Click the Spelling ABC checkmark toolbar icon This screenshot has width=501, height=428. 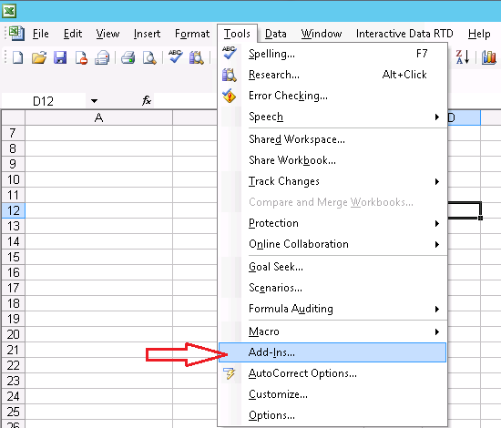(x=176, y=56)
